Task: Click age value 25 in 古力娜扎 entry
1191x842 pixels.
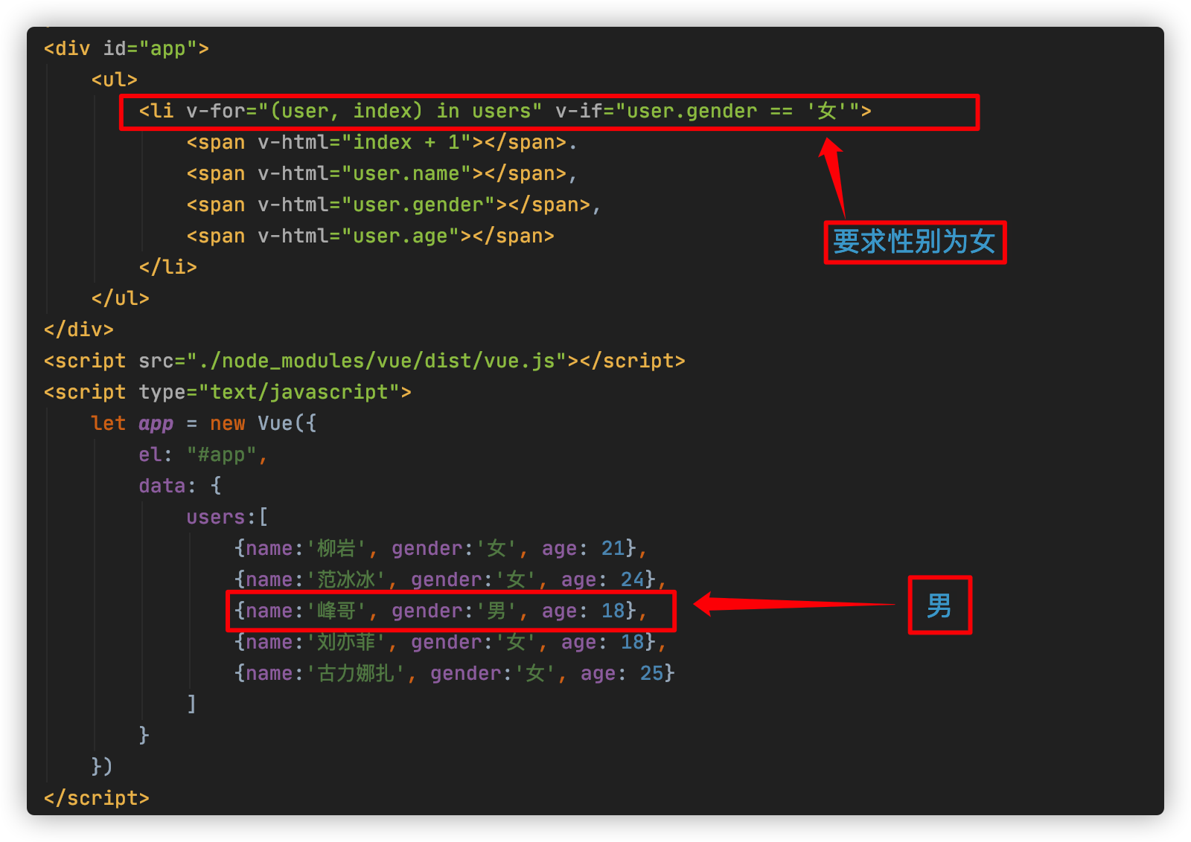Action: pyautogui.click(x=652, y=673)
